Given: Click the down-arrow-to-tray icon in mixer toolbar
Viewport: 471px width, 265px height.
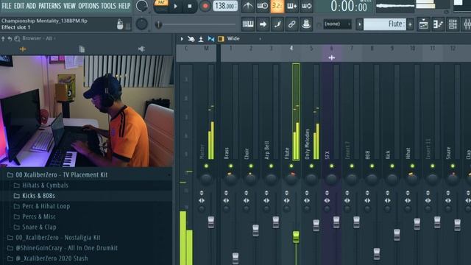Looking at the screenshot, I should coord(201,39).
